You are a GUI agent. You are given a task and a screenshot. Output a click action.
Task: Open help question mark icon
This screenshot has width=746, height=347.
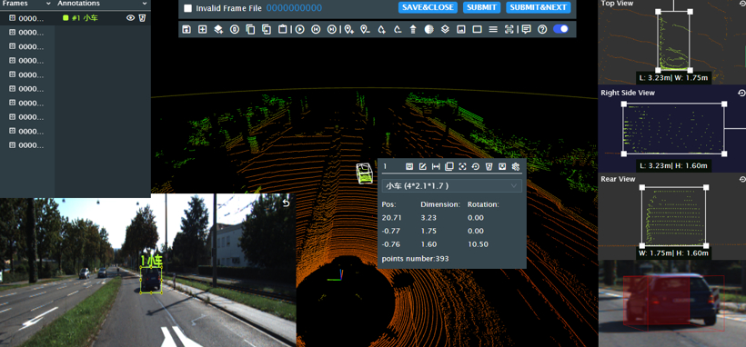click(x=542, y=29)
